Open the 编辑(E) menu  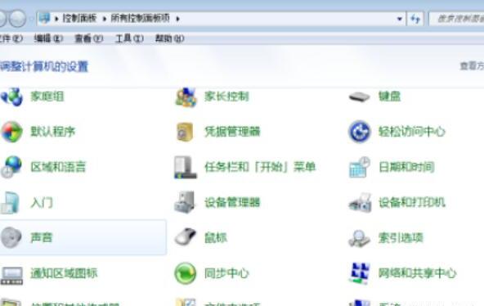[x=48, y=38]
